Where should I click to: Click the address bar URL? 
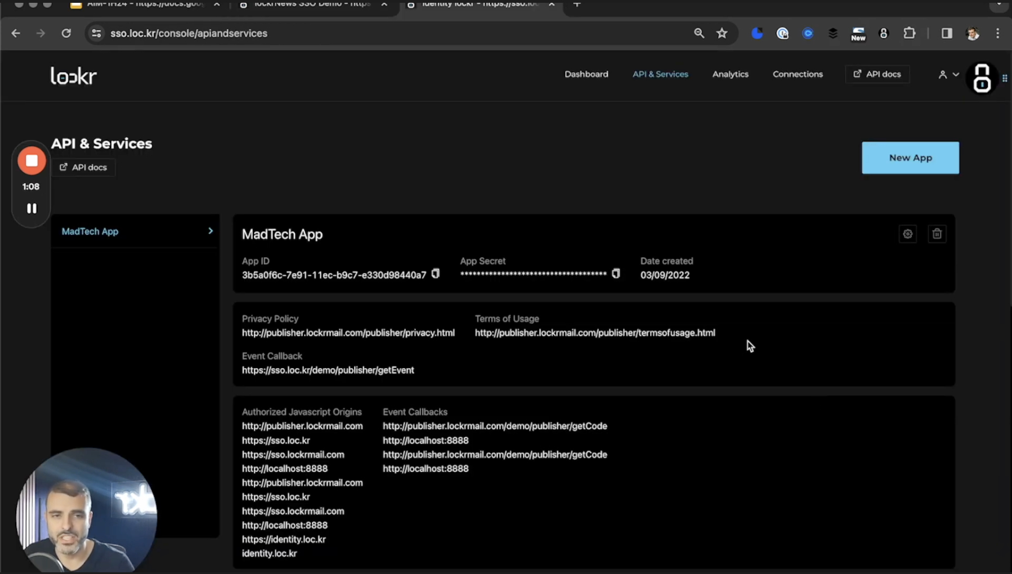coord(189,33)
